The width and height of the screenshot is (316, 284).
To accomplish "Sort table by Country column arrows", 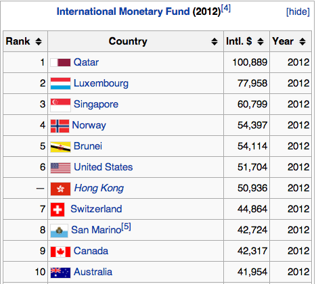I will 215,41.
